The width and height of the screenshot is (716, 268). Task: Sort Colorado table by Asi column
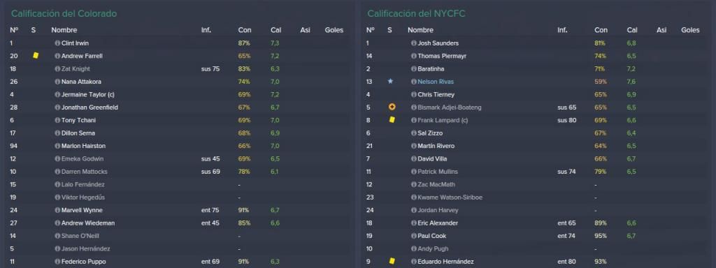tap(305, 30)
